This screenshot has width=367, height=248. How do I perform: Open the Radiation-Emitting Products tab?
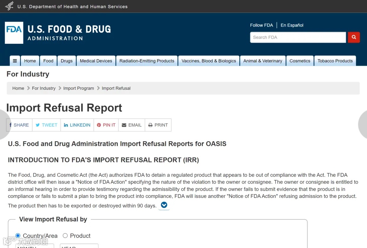tap(147, 61)
